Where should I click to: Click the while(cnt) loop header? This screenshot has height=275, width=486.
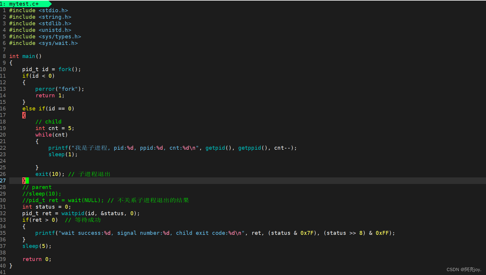click(x=52, y=135)
